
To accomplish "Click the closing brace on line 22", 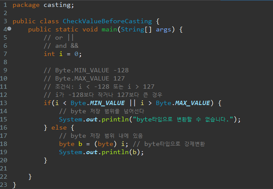I will pos(30,177).
